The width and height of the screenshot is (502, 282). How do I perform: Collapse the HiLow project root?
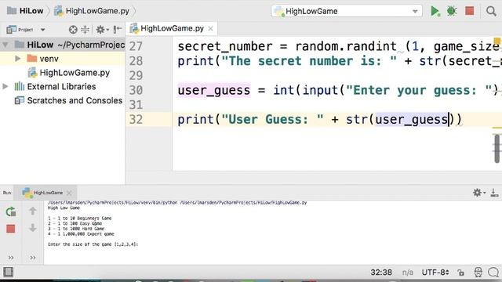point(5,45)
